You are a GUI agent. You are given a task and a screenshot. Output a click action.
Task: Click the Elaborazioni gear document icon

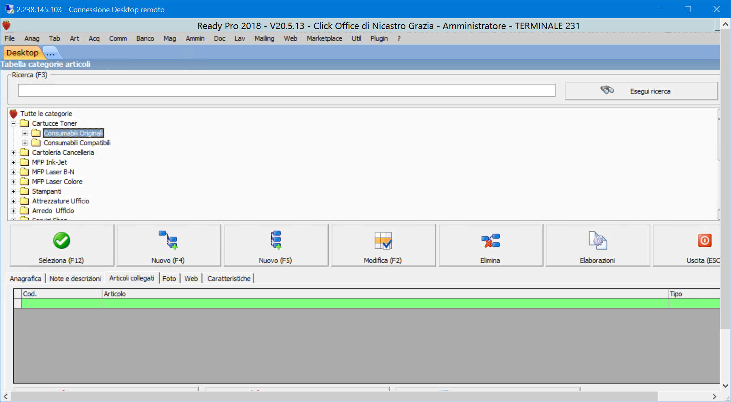click(598, 240)
